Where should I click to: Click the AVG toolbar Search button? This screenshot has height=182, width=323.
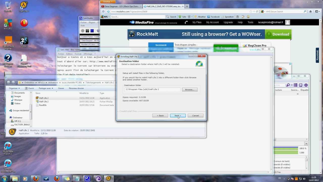click(171, 17)
